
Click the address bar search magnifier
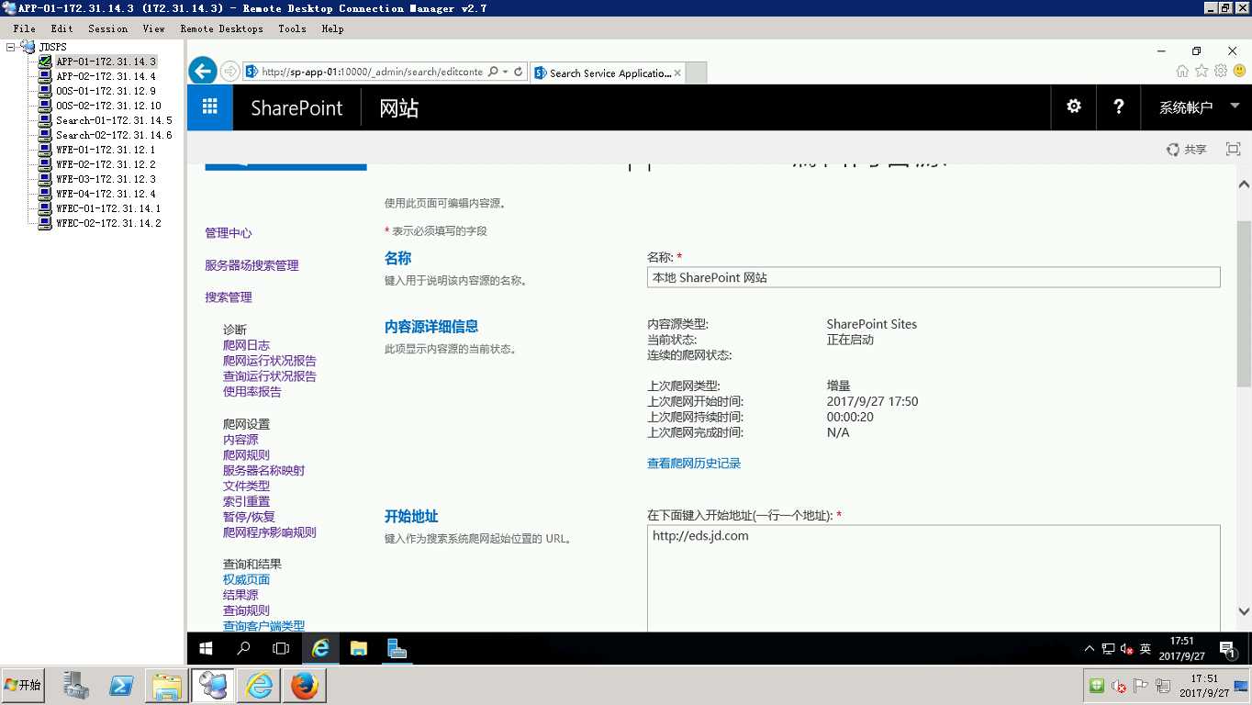click(x=494, y=72)
